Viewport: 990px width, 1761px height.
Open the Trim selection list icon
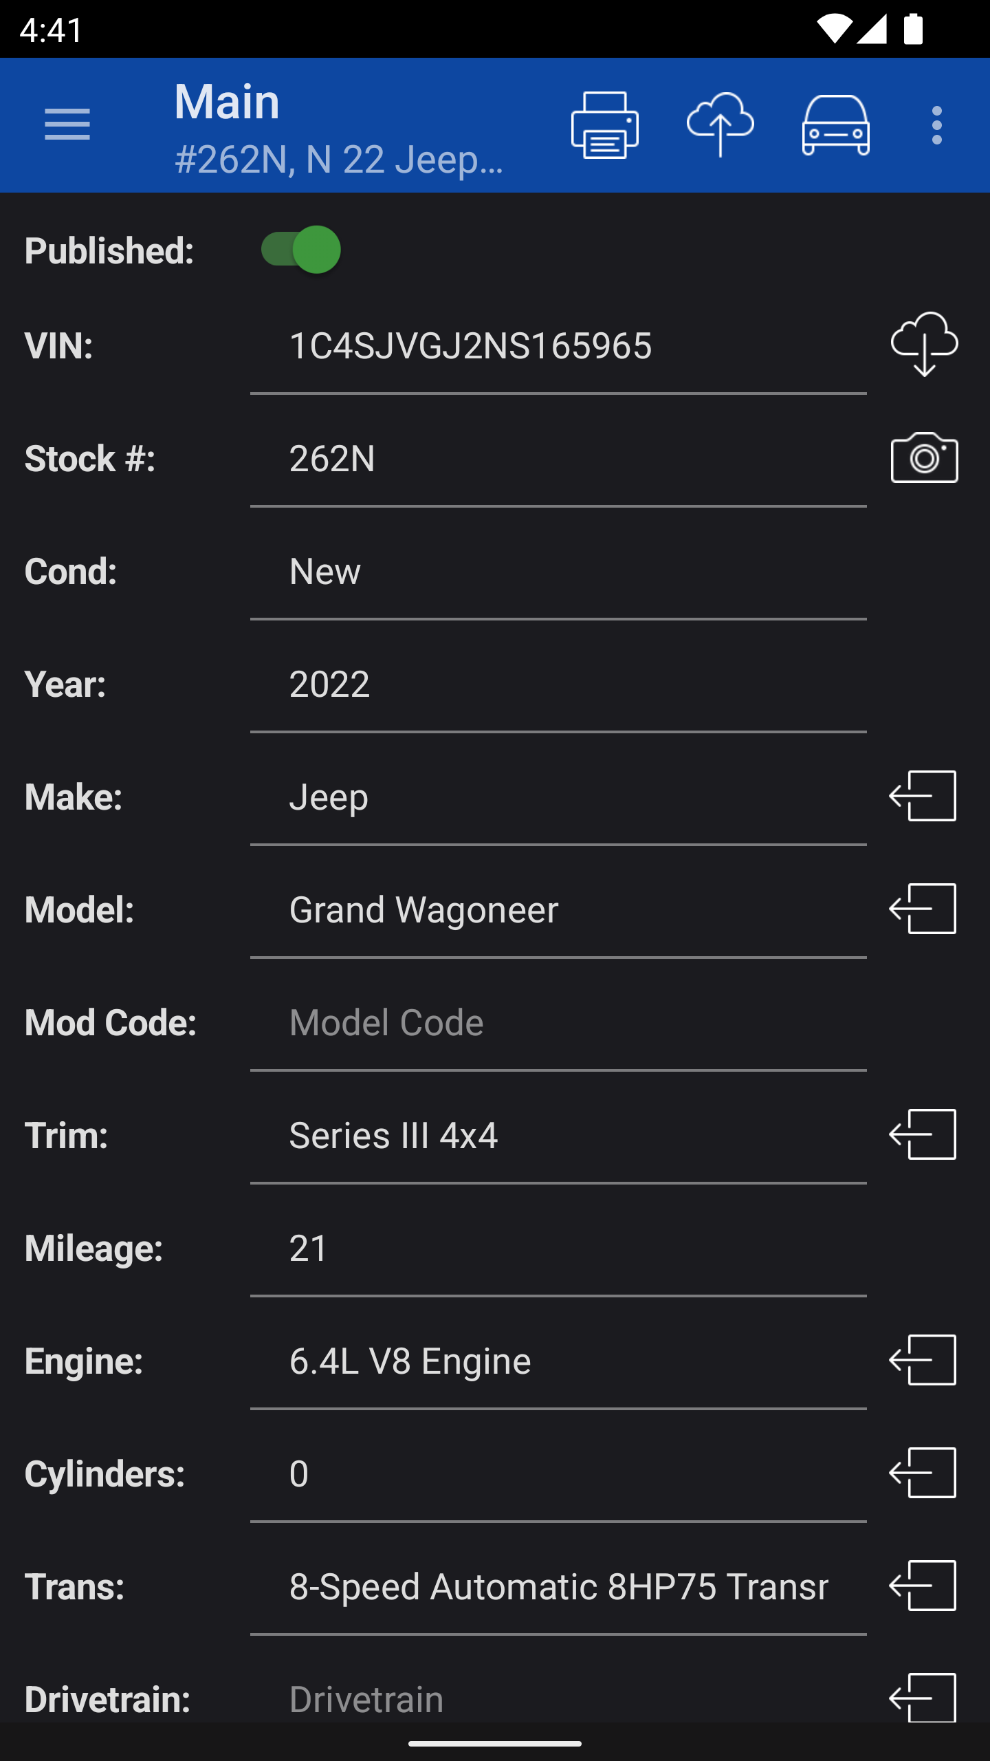tap(923, 1135)
